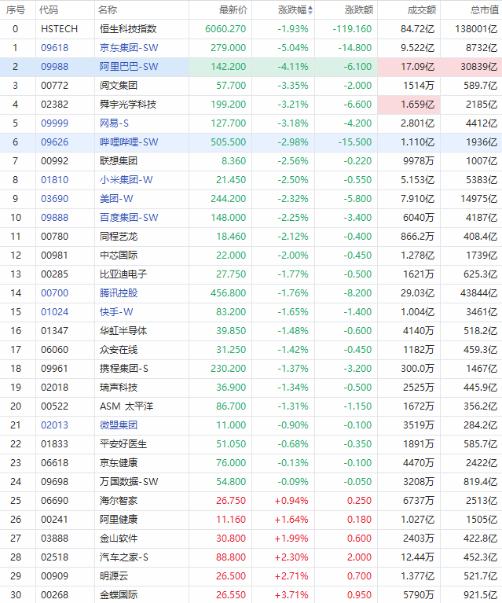This screenshot has width=502, height=603.
Task: Click 阿里巴巴 market cap 30839亿
Action: tap(478, 67)
